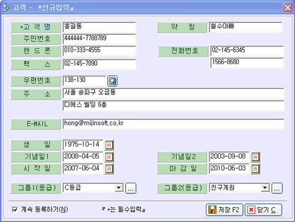
Task: Click the 기념일2 date field 2003-09-08
Action: point(229,157)
